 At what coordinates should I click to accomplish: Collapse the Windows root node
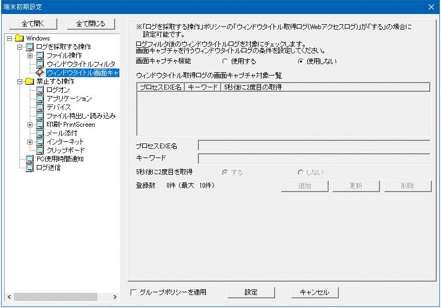pyautogui.click(x=10, y=38)
